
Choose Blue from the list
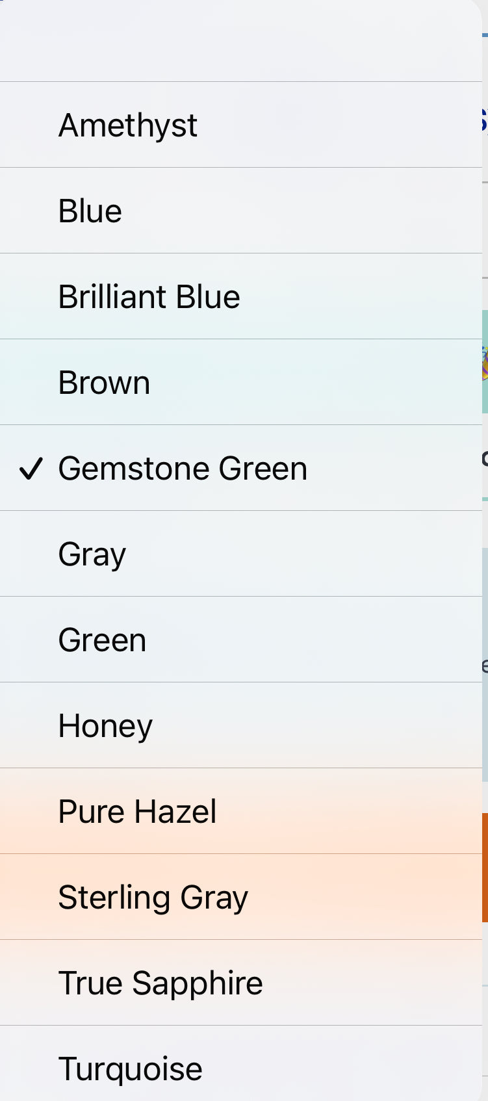90,211
